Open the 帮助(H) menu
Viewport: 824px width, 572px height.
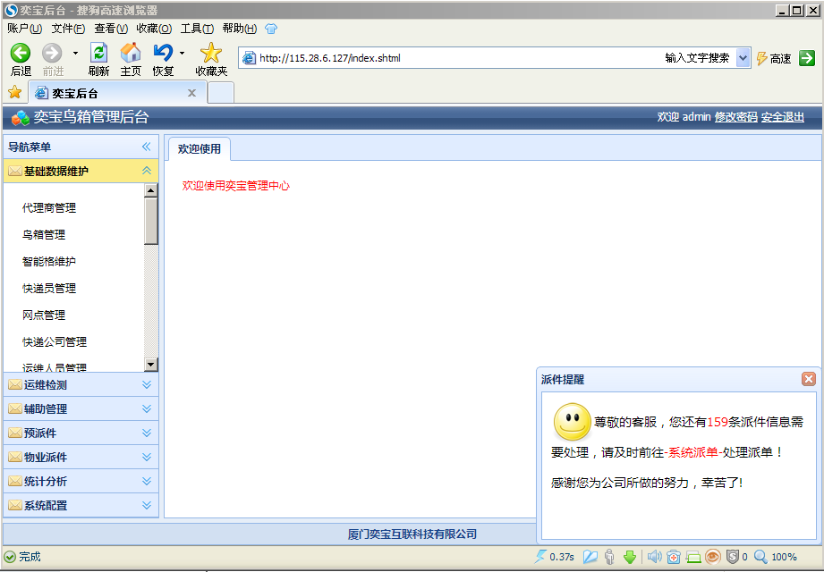pyautogui.click(x=240, y=29)
